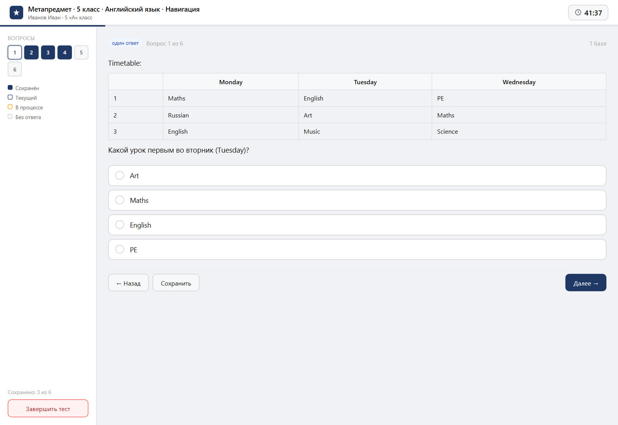Click the Назад back button
The image size is (618, 425).
click(x=128, y=283)
